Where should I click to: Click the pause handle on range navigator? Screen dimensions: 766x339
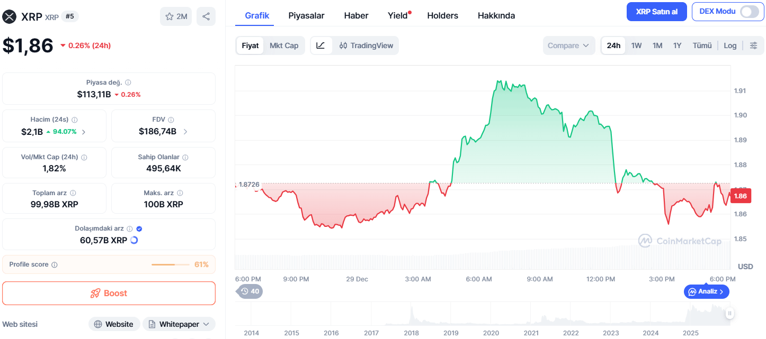(x=729, y=314)
